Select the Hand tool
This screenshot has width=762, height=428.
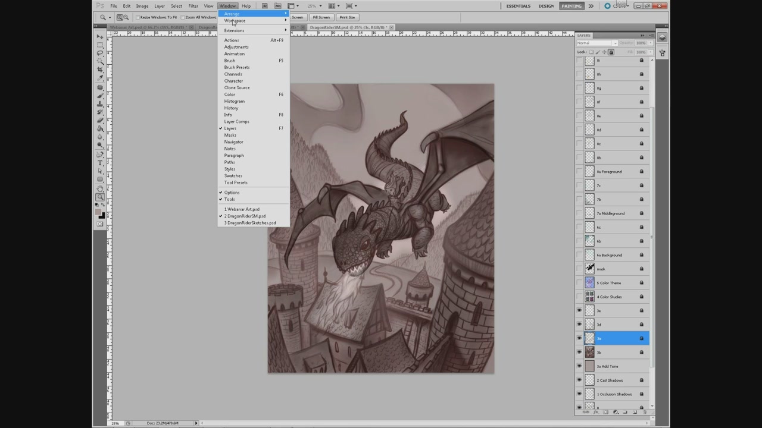(x=100, y=188)
